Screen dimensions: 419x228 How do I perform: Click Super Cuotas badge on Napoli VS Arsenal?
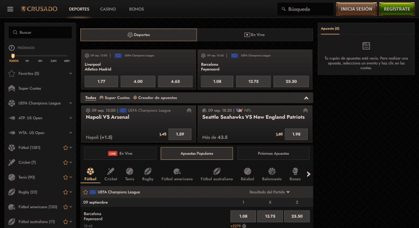point(189,111)
